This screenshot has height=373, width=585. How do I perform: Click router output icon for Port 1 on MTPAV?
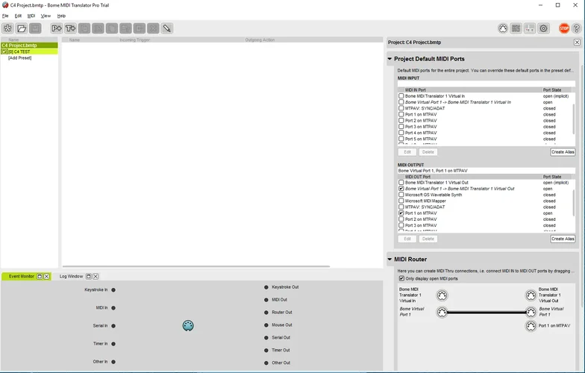click(531, 325)
